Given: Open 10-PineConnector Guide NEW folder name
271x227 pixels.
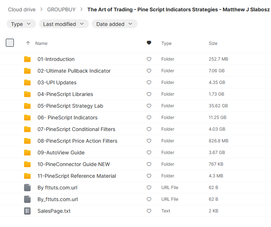Looking at the screenshot, I should [x=74, y=164].
